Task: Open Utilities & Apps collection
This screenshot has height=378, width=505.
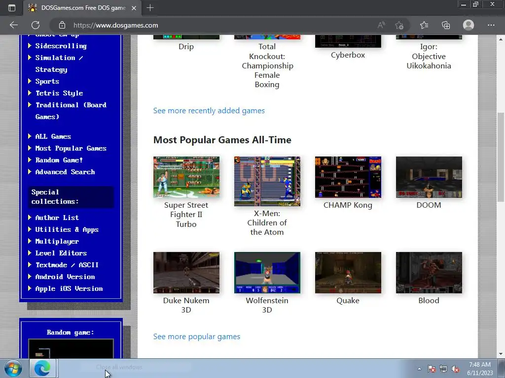Action: tap(67, 230)
